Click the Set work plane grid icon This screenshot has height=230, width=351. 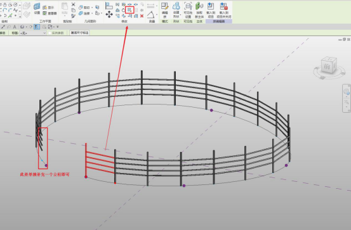pos(37,8)
